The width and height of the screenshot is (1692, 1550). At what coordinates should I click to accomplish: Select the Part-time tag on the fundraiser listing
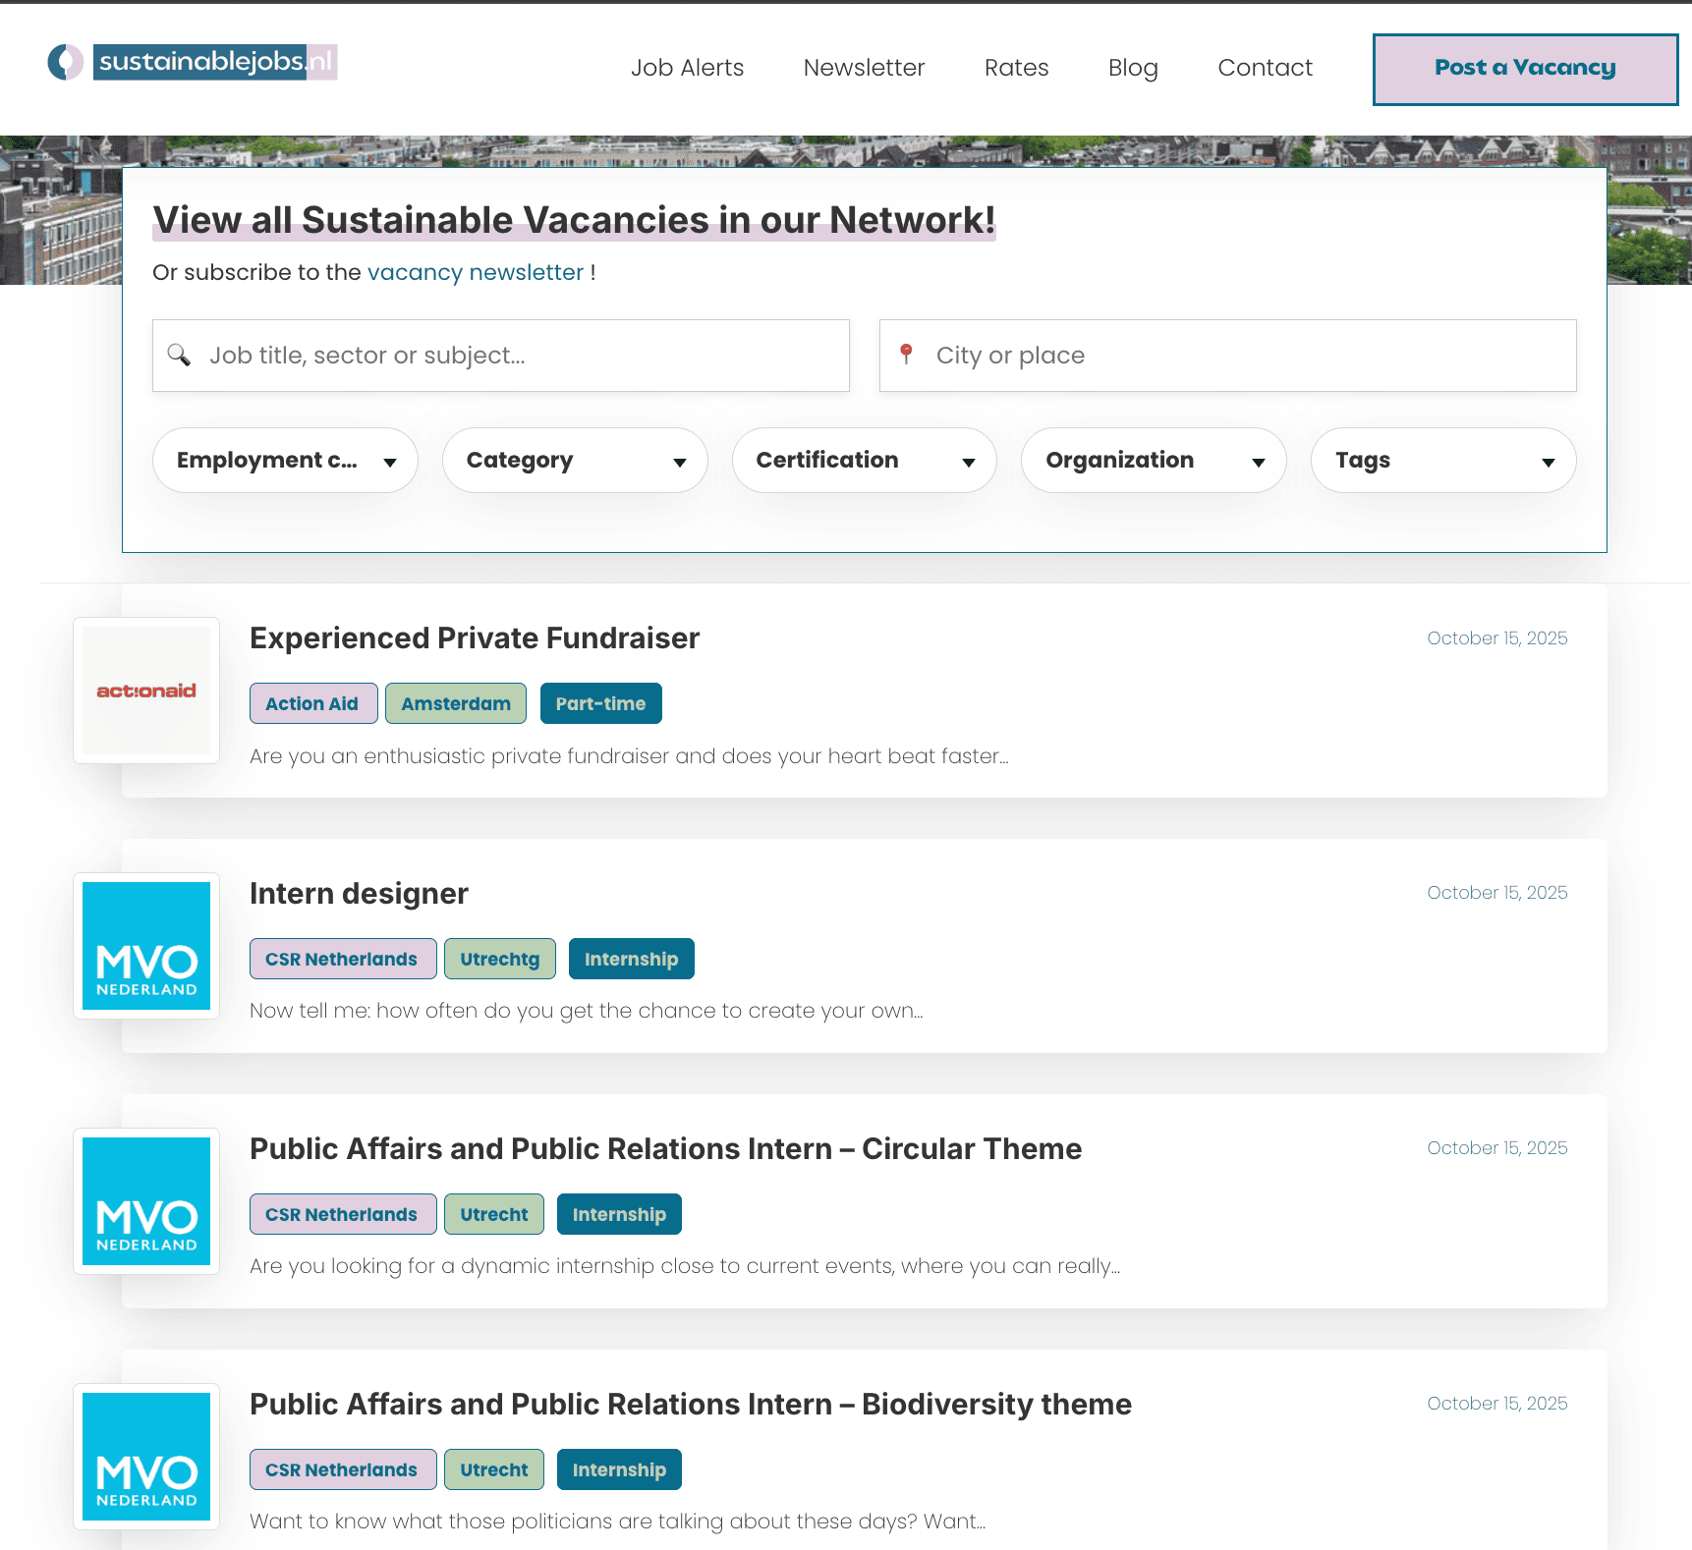pos(600,703)
